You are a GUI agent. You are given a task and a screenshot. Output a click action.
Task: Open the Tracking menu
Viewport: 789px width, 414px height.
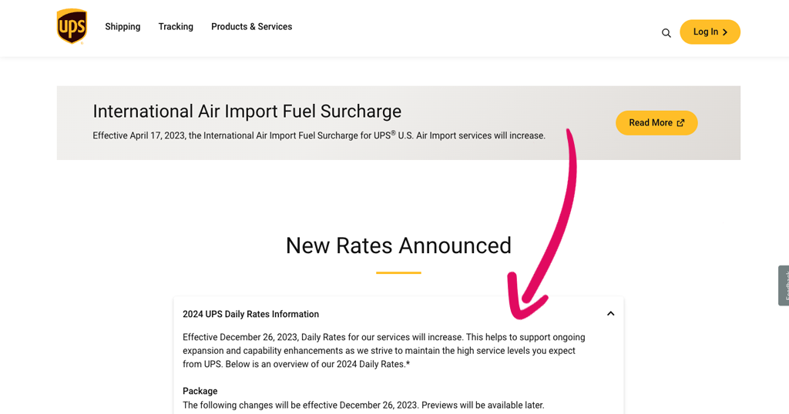pyautogui.click(x=176, y=27)
